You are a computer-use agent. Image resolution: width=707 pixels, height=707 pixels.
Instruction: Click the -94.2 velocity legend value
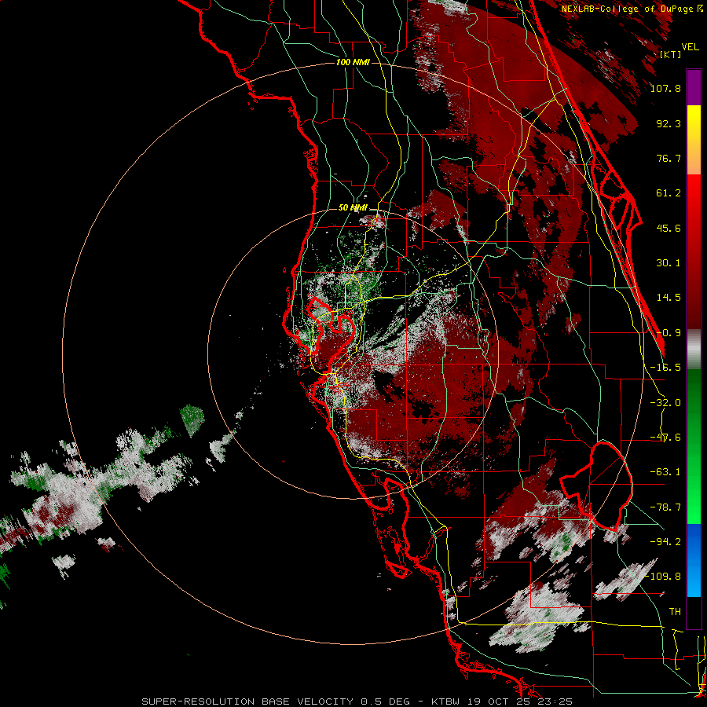point(665,542)
